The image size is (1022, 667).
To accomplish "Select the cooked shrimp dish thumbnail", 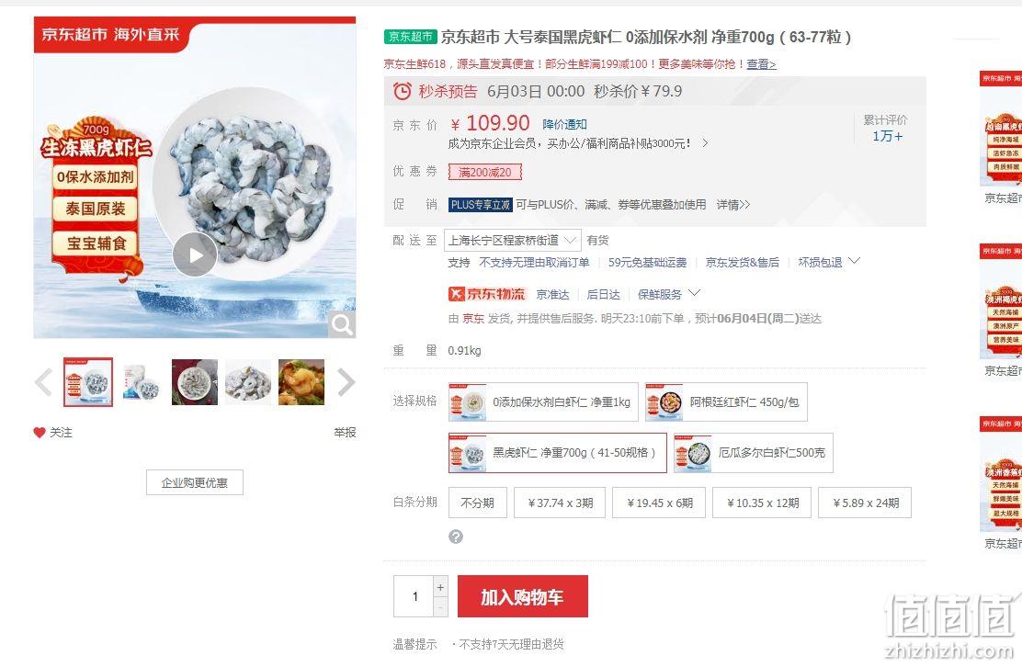I will (301, 382).
